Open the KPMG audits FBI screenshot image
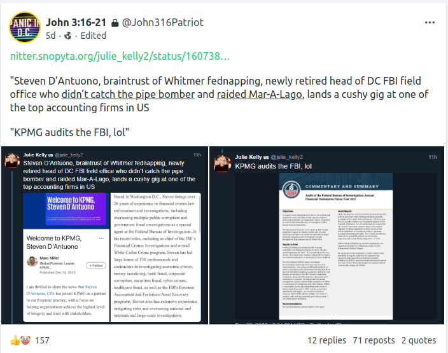 [x=327, y=235]
